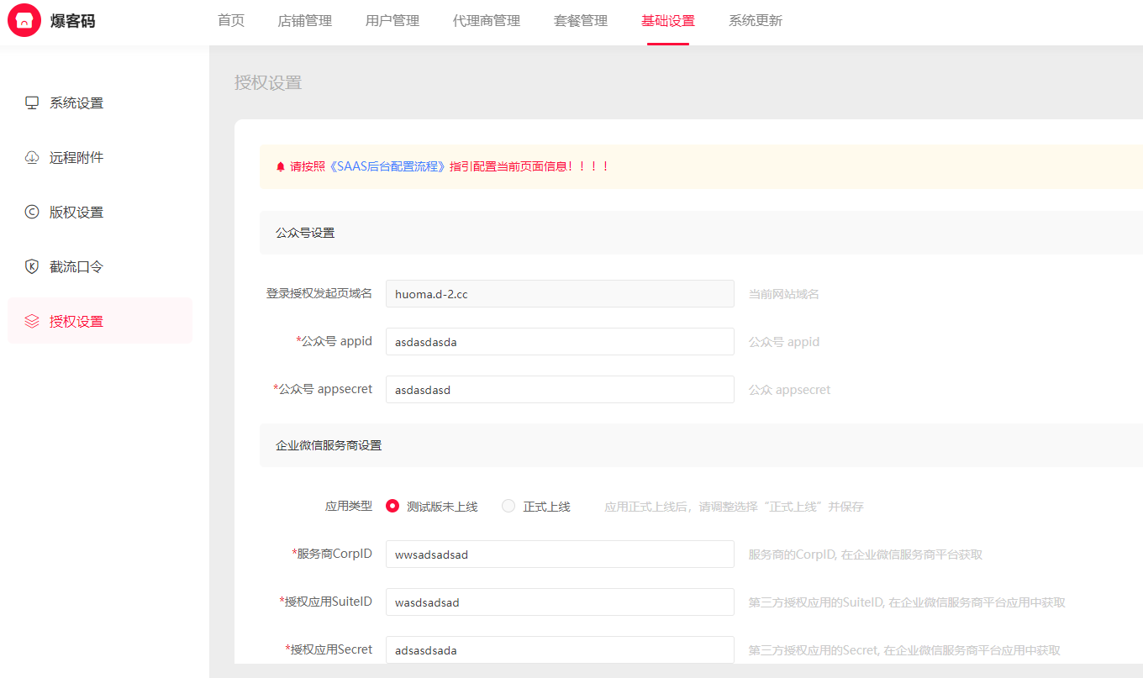Click the 授权应用SuiteID input field
Screen dimensions: 1143x678
[560, 602]
